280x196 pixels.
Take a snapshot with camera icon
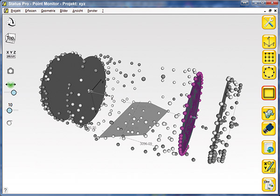(x=10, y=70)
